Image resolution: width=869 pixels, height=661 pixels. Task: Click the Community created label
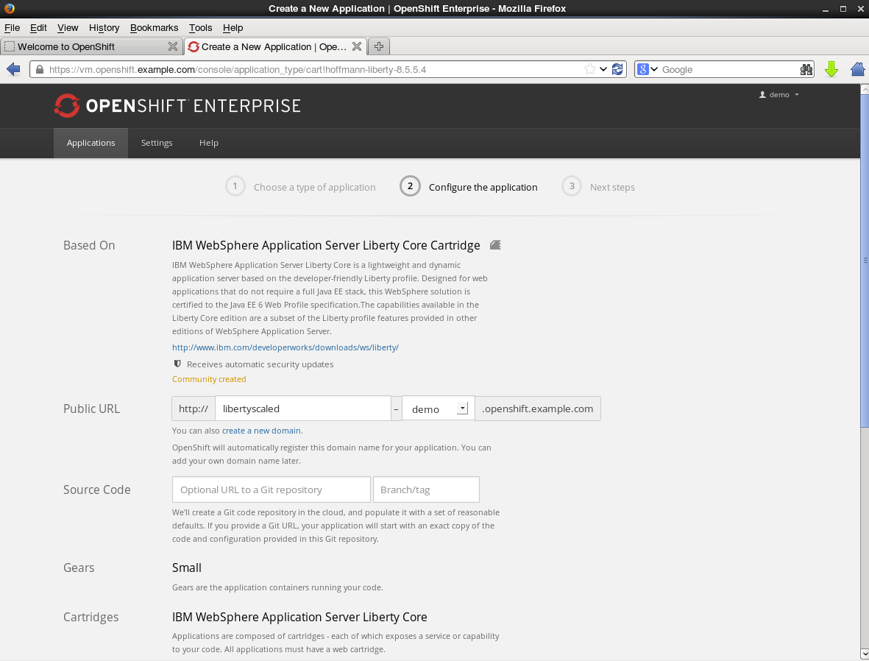click(209, 379)
